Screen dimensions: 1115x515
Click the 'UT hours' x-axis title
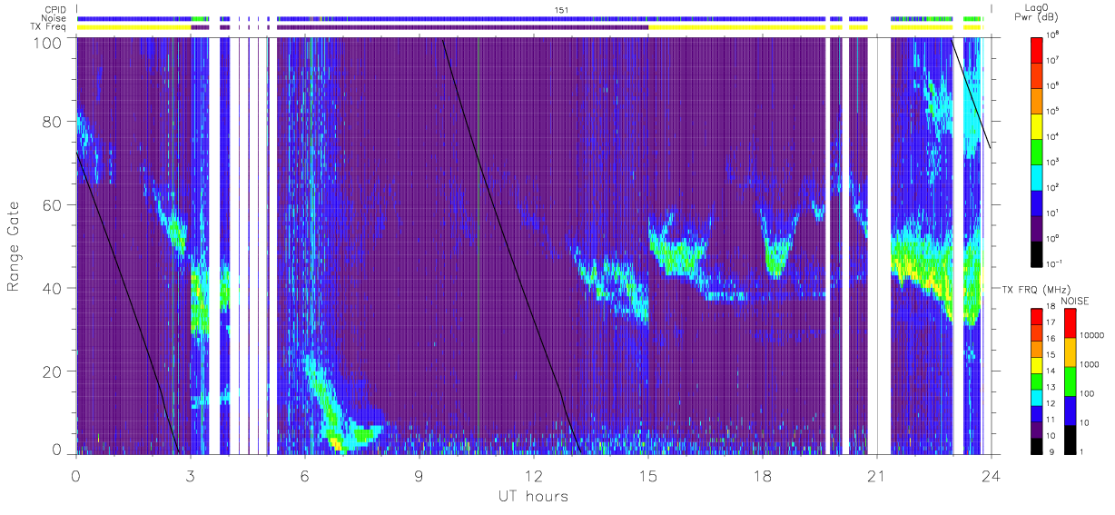pos(533,497)
